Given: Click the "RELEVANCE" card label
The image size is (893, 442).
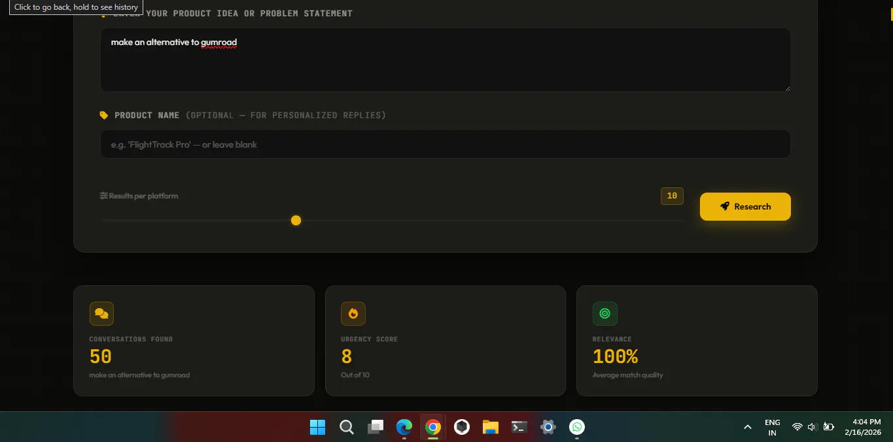Looking at the screenshot, I should [x=612, y=339].
